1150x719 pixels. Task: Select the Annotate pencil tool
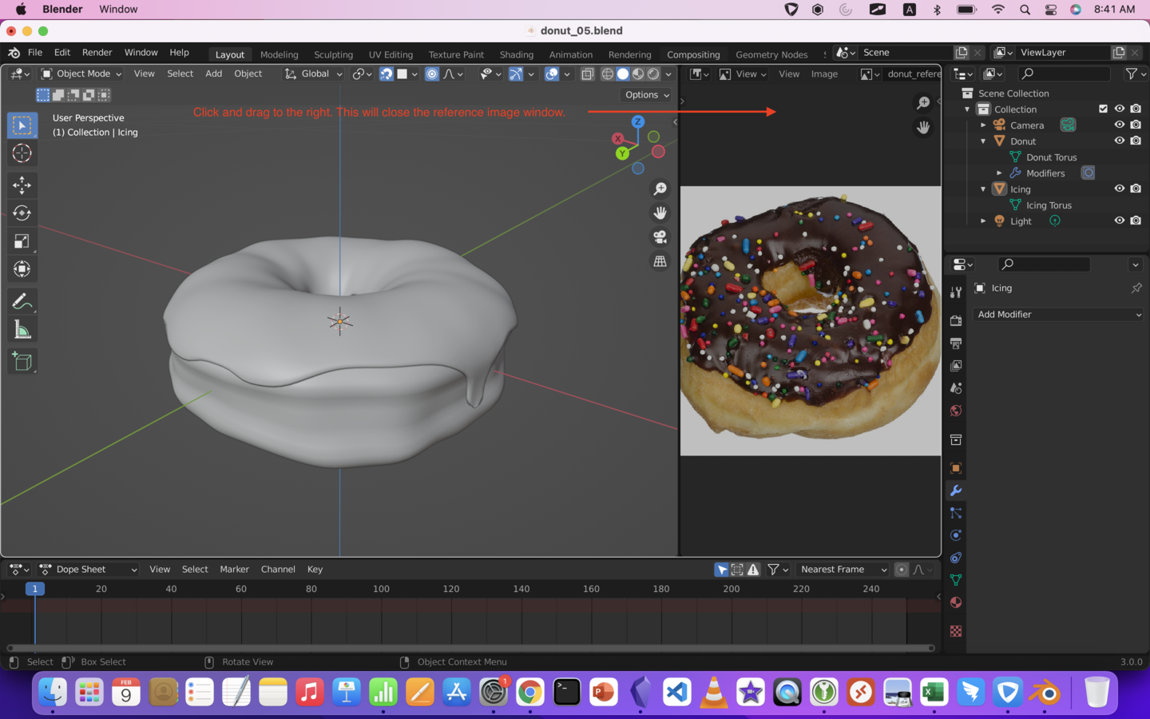pos(22,301)
